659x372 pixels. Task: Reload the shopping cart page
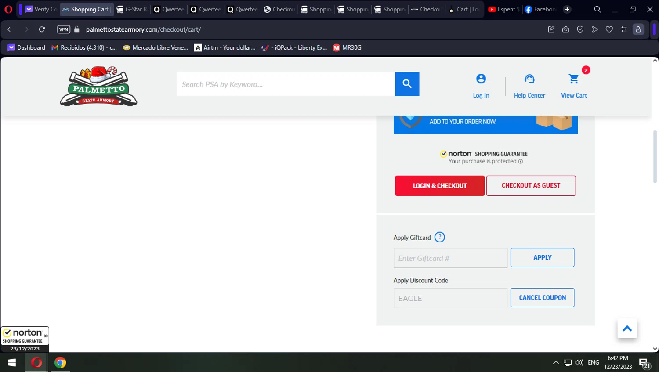pyautogui.click(x=42, y=29)
